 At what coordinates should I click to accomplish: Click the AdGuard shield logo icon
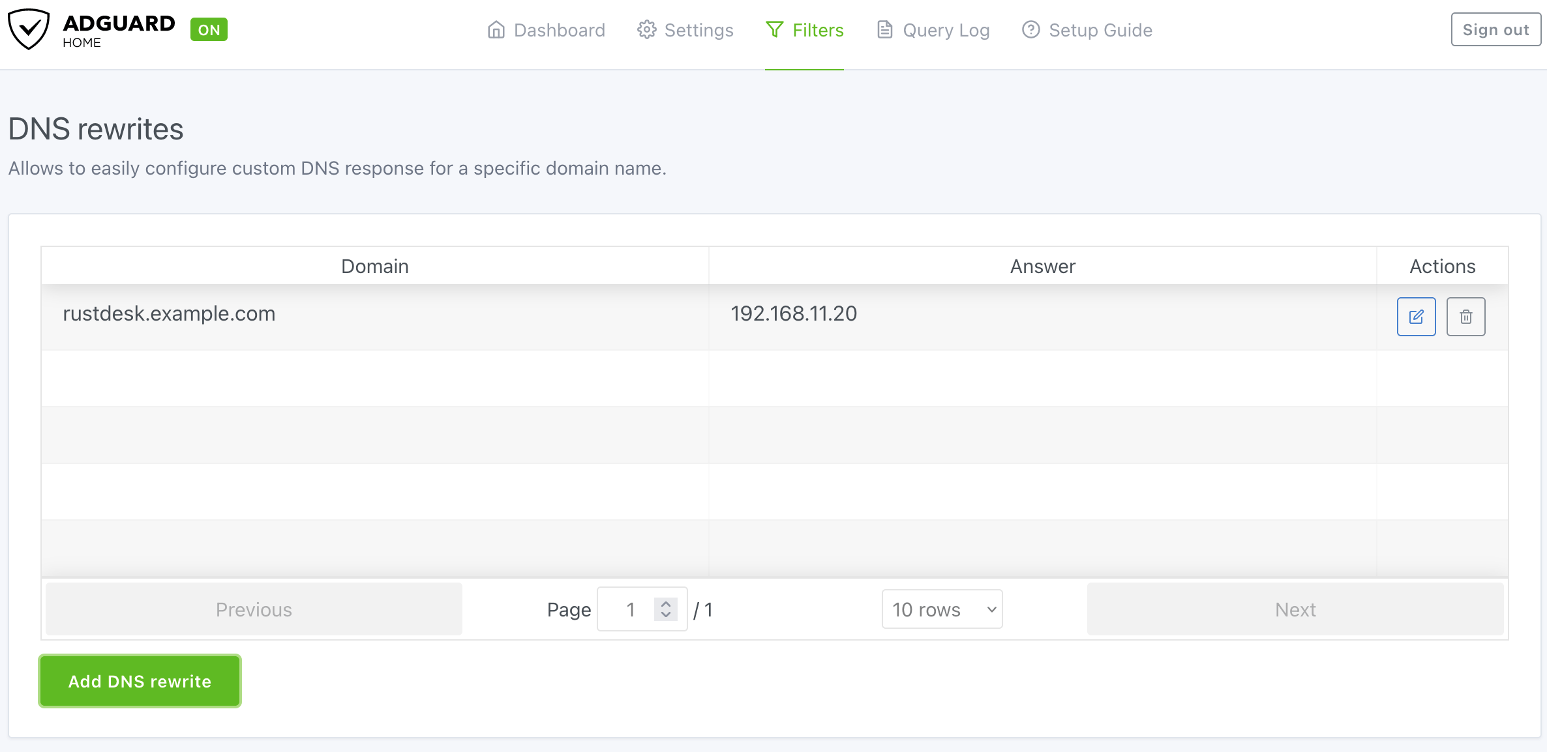click(x=29, y=29)
